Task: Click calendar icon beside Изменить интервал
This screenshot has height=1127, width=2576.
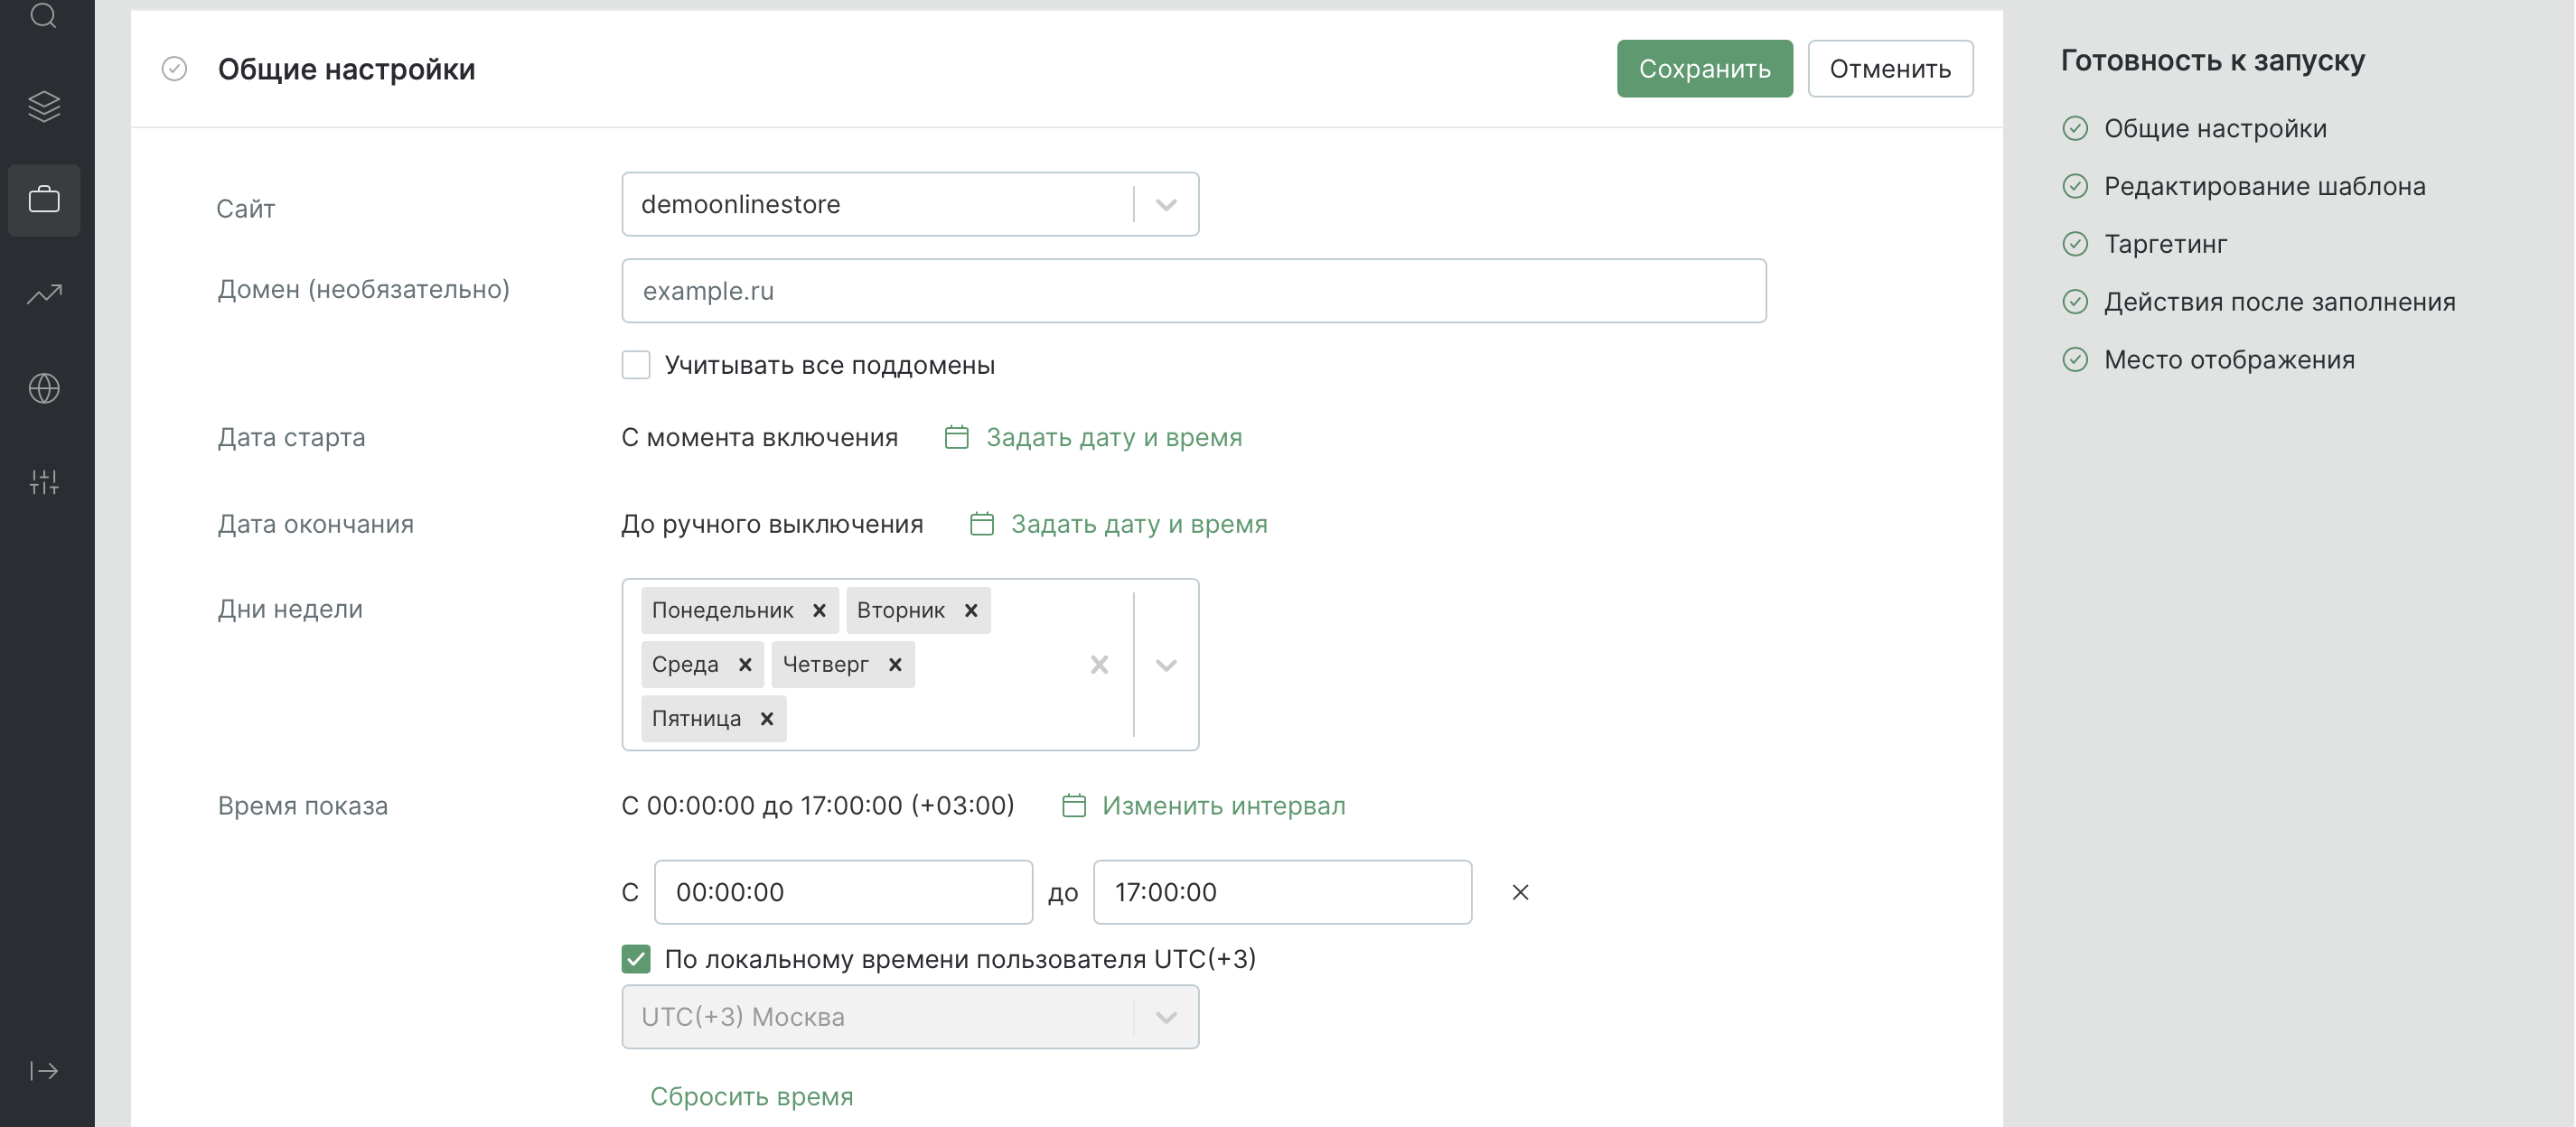Action: 1074,806
